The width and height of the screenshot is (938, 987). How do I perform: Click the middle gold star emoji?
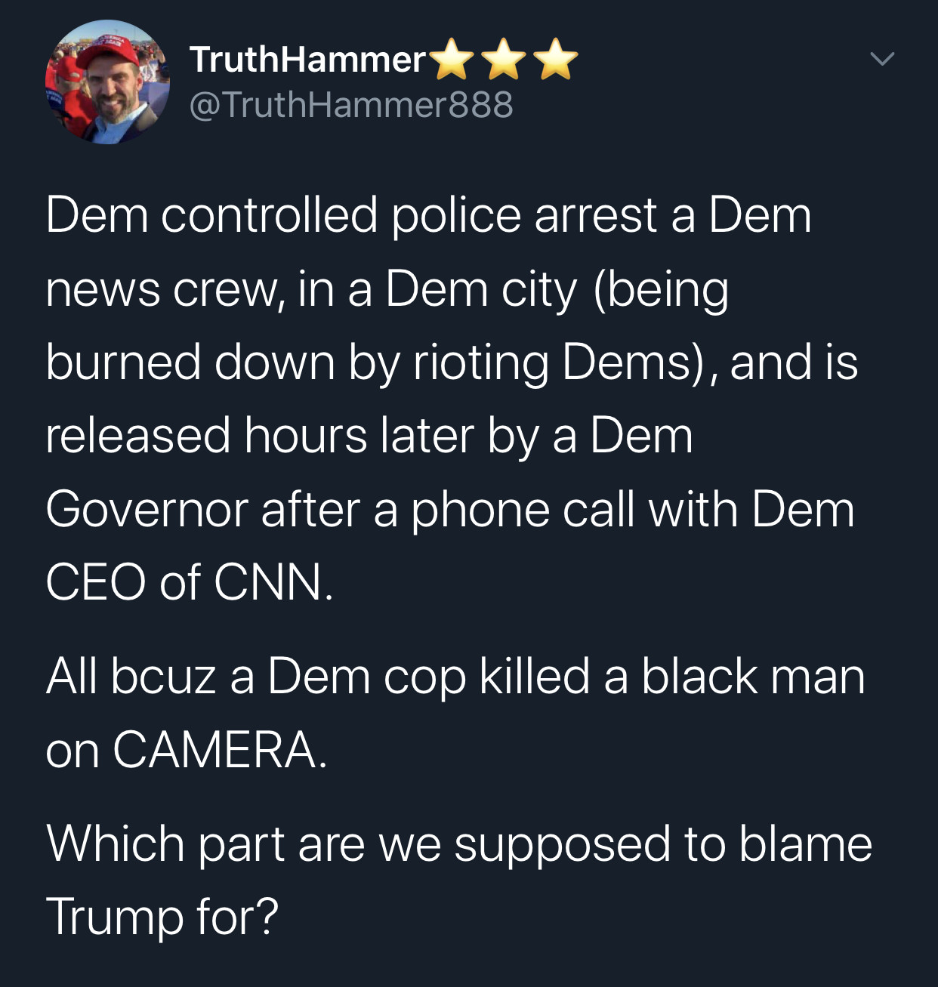tap(504, 60)
